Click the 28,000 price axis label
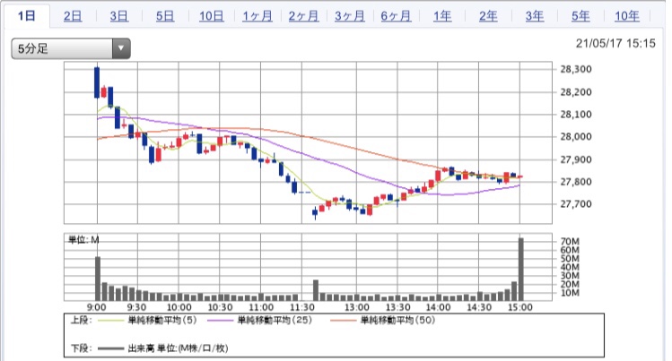Screen dimensions: 672x361 coord(576,136)
